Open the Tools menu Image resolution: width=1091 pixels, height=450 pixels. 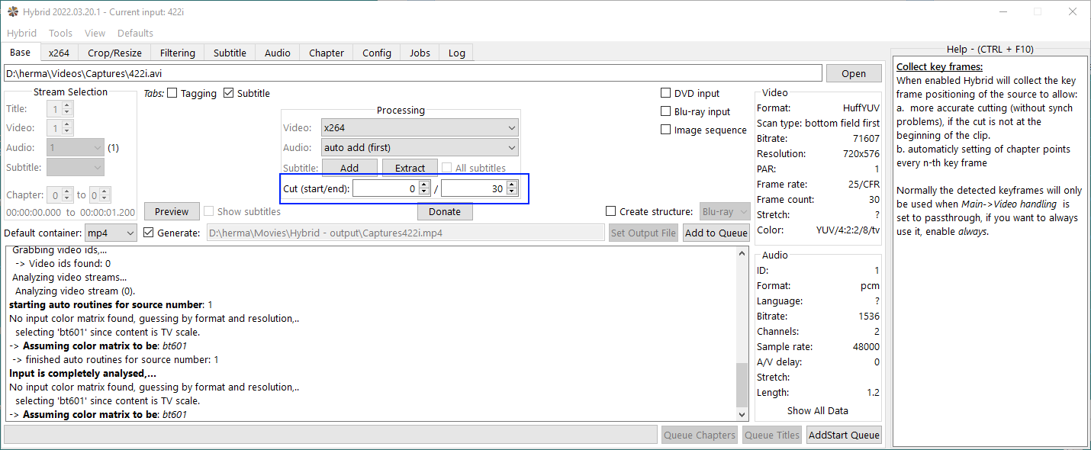(60, 33)
